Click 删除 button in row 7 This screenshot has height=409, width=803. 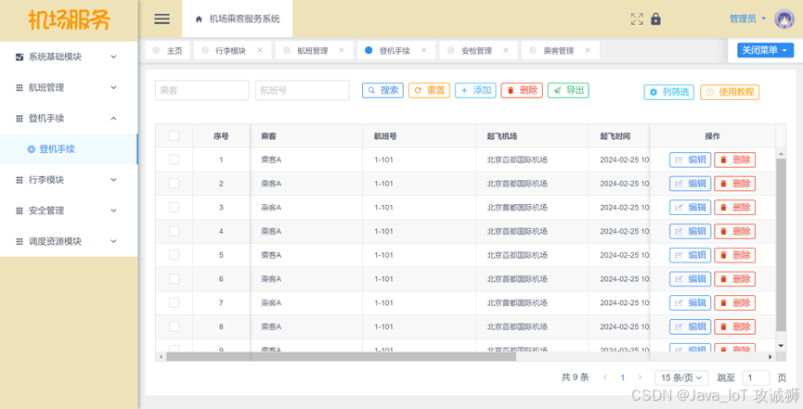tap(734, 302)
